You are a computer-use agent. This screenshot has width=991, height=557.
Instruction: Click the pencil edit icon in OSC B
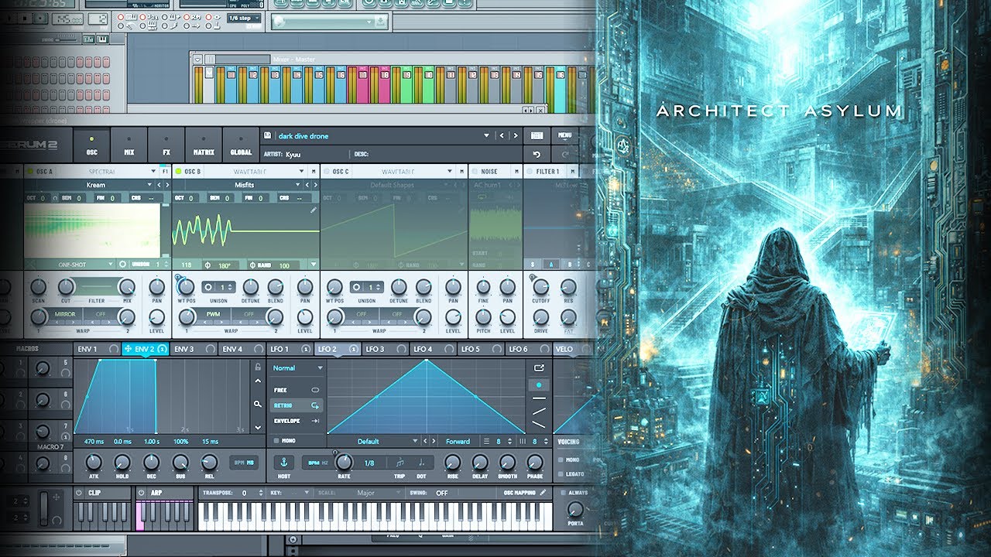click(x=314, y=210)
